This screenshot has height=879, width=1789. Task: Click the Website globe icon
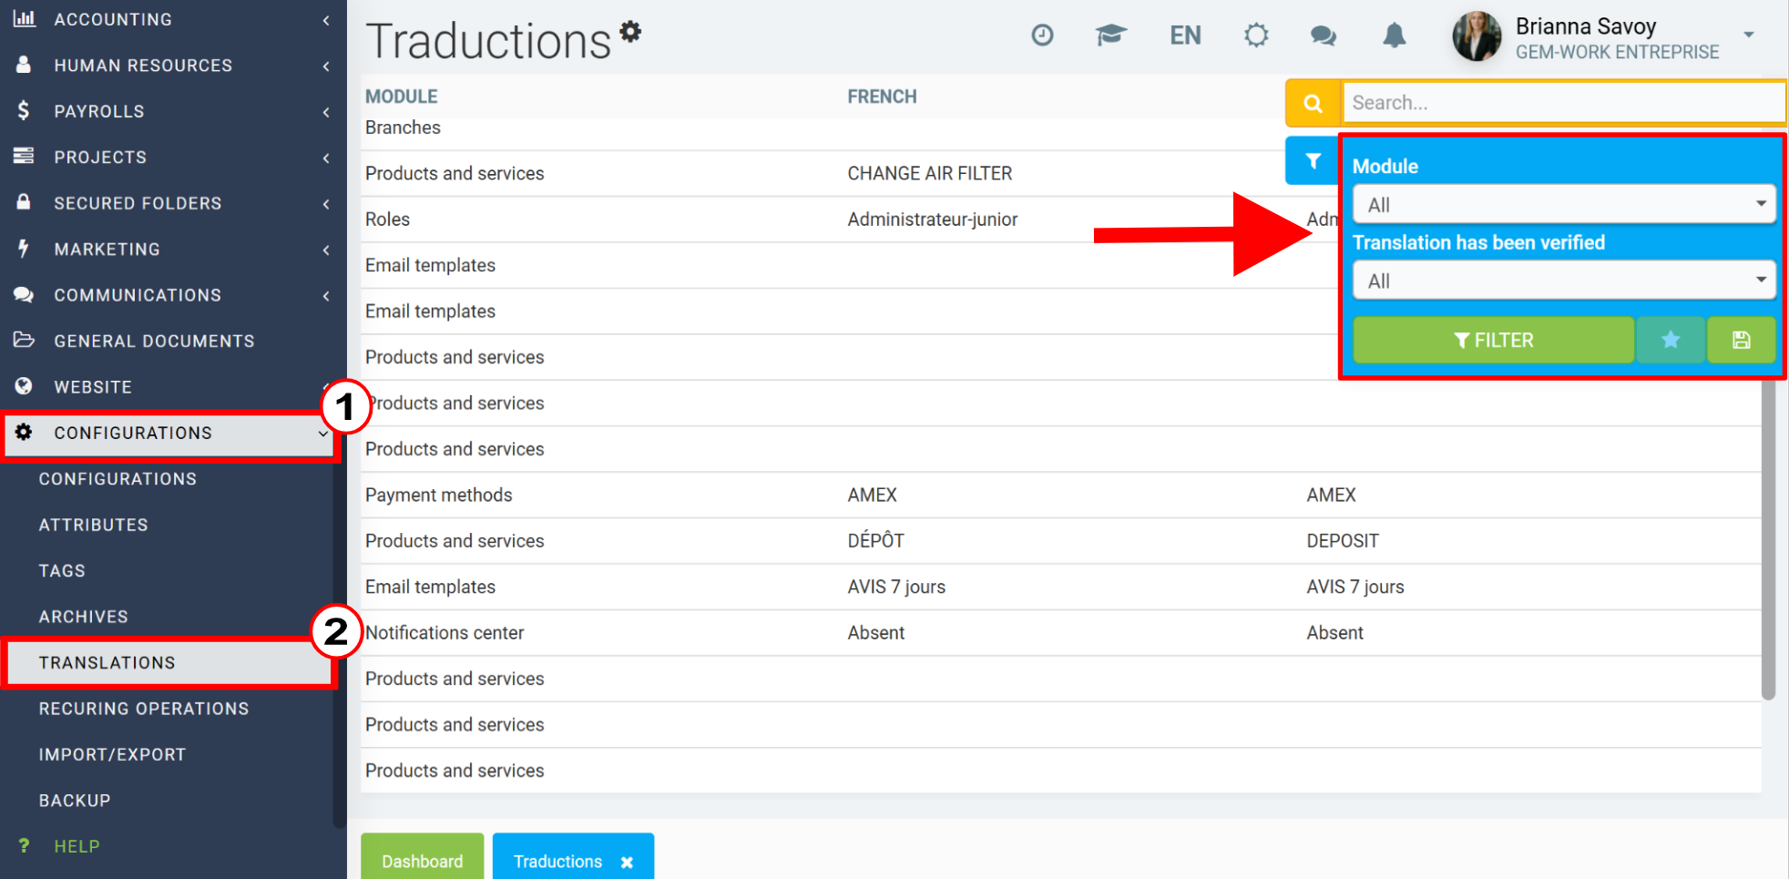coord(24,386)
